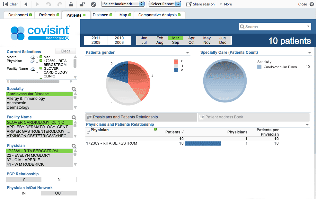Toggle the green indicator next to Mar selection

click(x=41, y=57)
